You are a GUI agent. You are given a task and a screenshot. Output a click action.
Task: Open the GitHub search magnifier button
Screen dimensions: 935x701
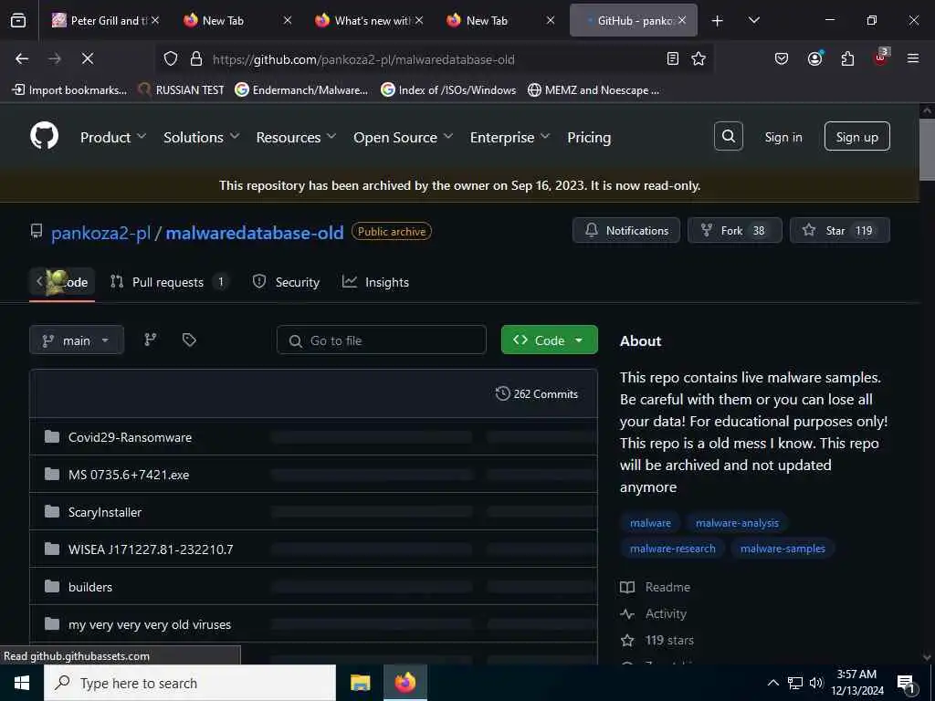(728, 137)
